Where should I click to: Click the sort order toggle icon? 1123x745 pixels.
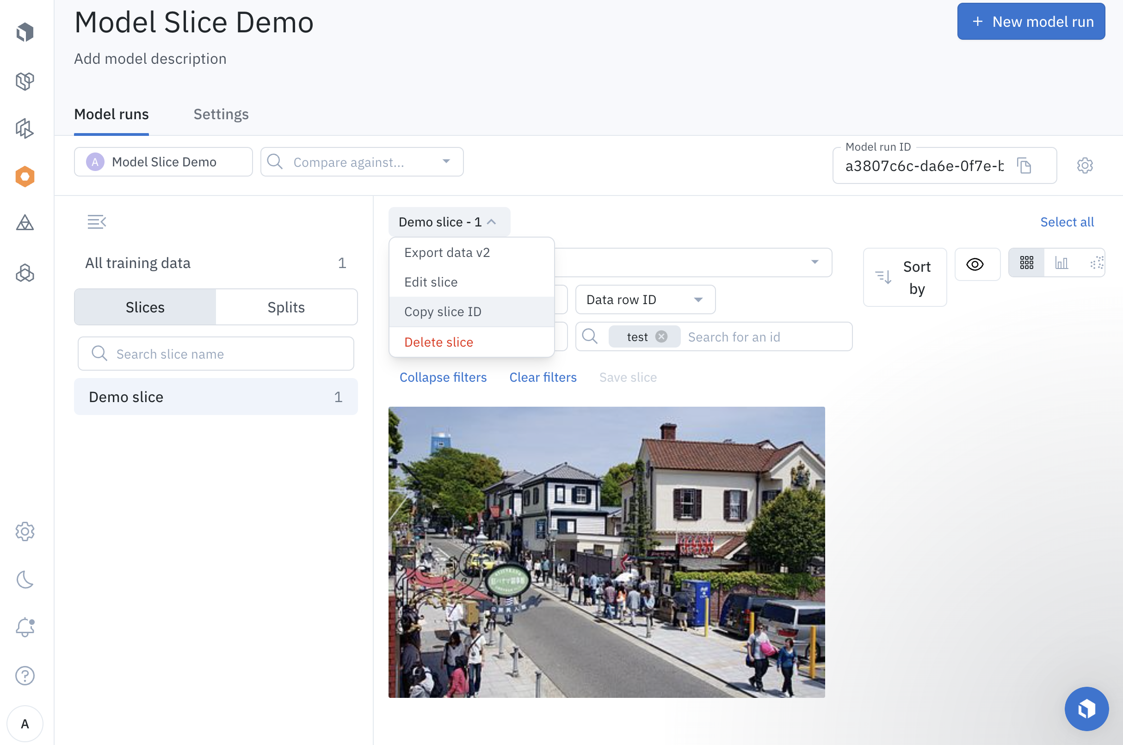[x=883, y=277]
